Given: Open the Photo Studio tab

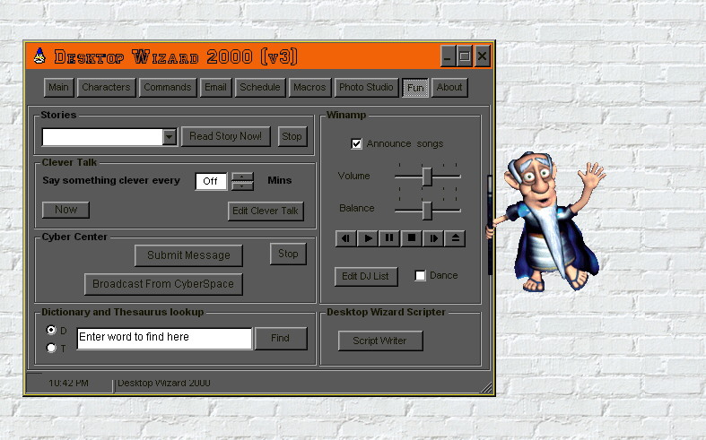Looking at the screenshot, I should point(366,87).
